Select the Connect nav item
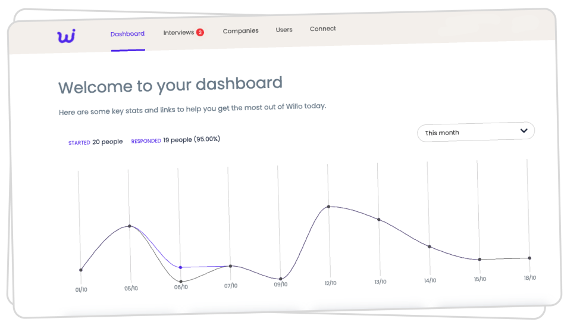 pos(322,29)
